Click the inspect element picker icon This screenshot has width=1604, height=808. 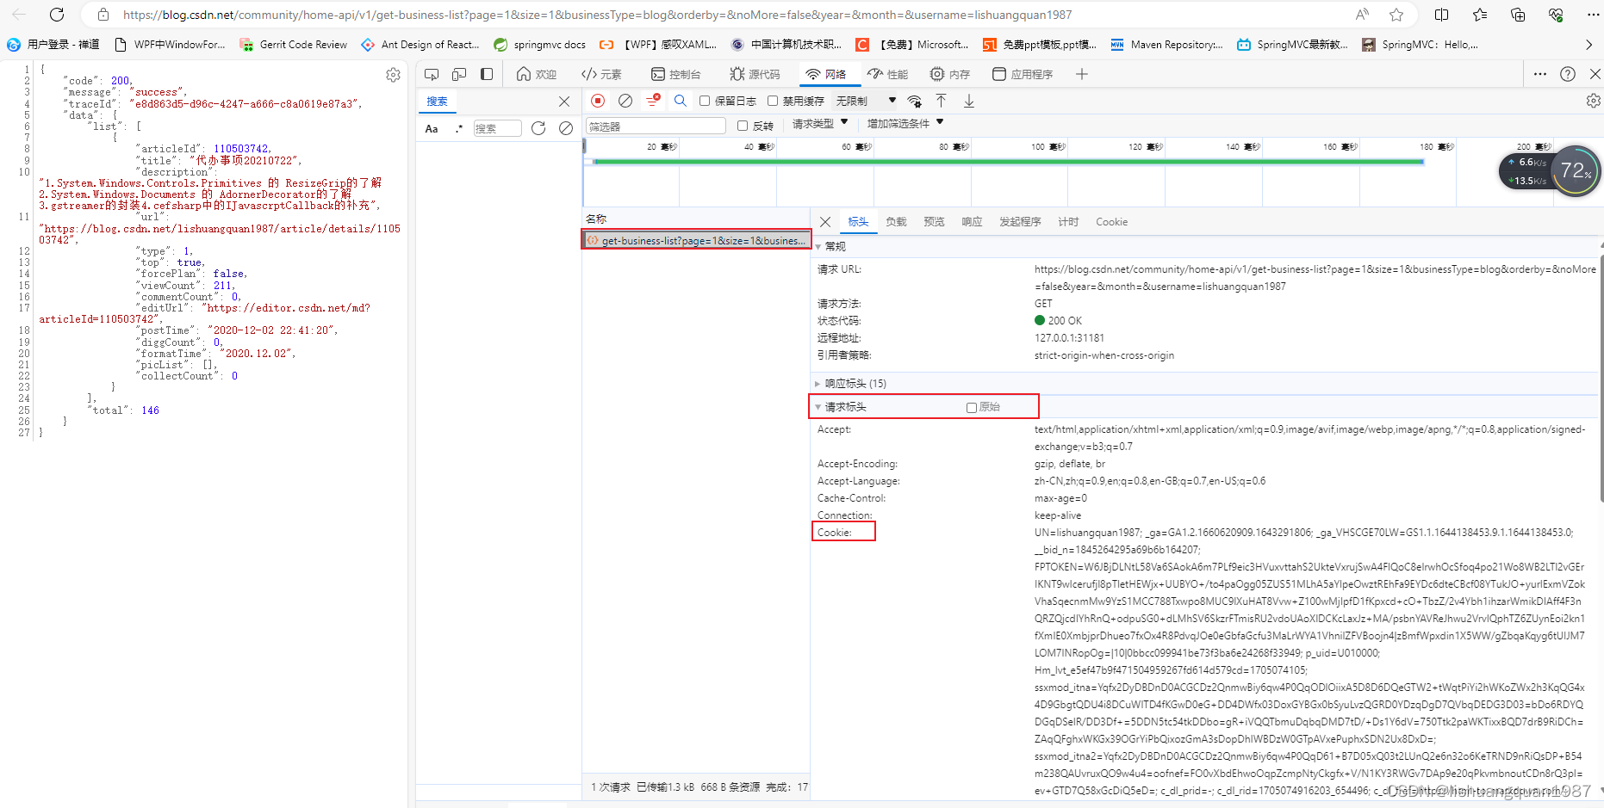coord(432,74)
